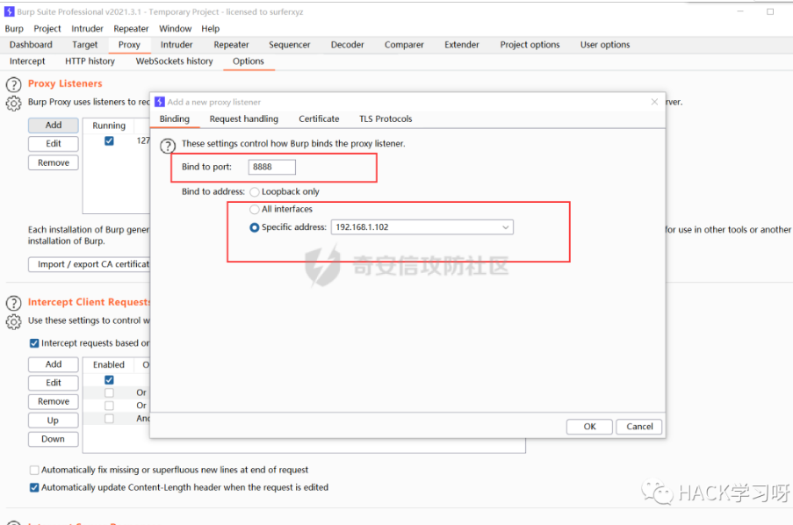Toggle automatically update Content-Length header option

[34, 488]
